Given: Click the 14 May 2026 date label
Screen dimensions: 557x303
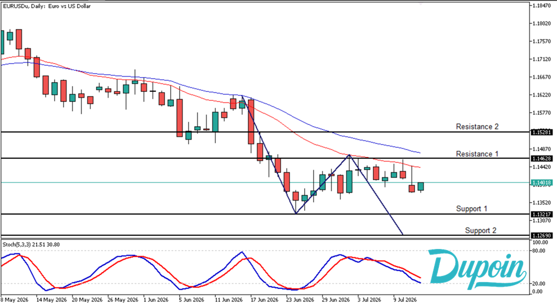Looking at the screenshot, I should [51, 300].
